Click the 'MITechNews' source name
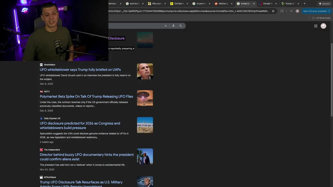 (50, 177)
